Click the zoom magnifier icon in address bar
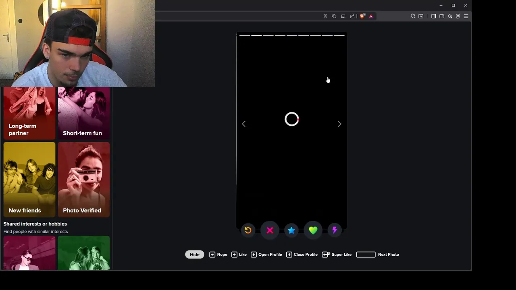 tap(334, 16)
